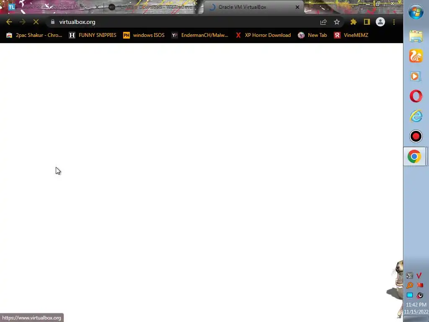Open the XP Horror Download bookmark

[263, 35]
